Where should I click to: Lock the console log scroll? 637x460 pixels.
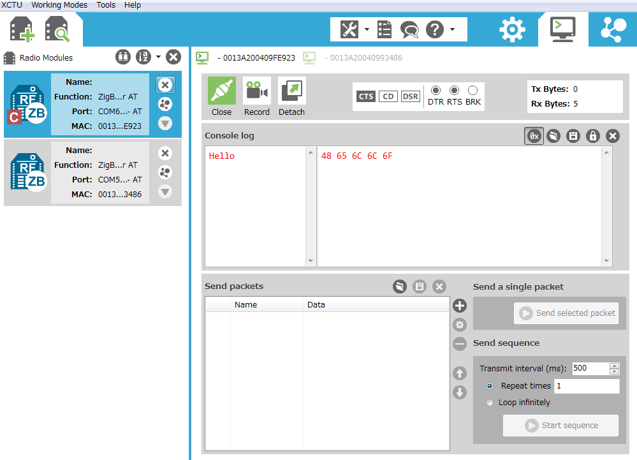coord(593,136)
